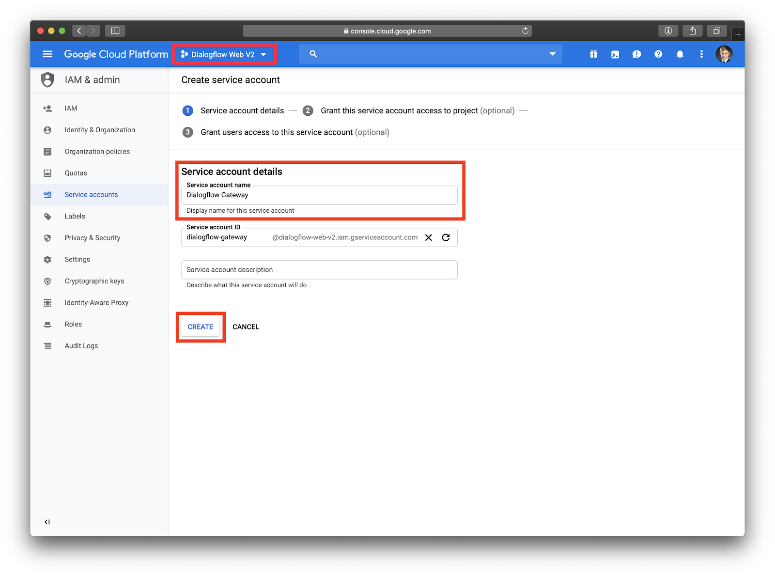Image resolution: width=775 pixels, height=576 pixels.
Task: Click the Service accounts icon
Action: pos(47,195)
